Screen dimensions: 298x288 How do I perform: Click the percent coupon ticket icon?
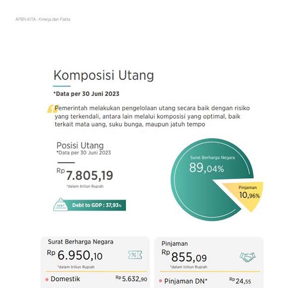click(x=135, y=255)
